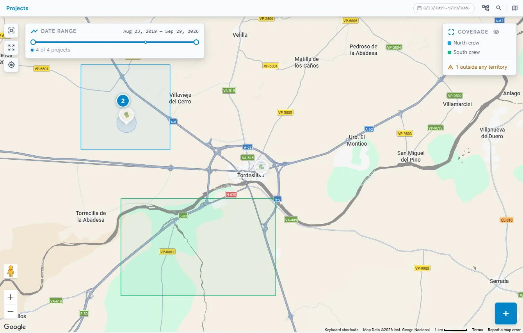The image size is (523, 333).
Task: Expand the 1 outside any territory warning
Action: coord(477,67)
